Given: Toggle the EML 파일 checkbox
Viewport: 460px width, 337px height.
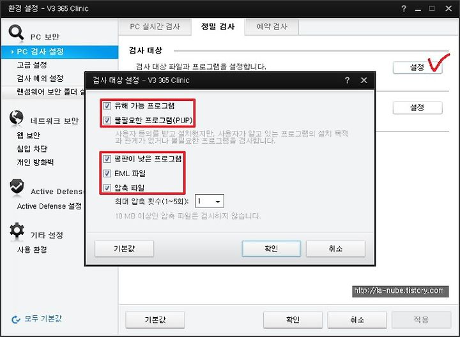Looking at the screenshot, I should (107, 173).
